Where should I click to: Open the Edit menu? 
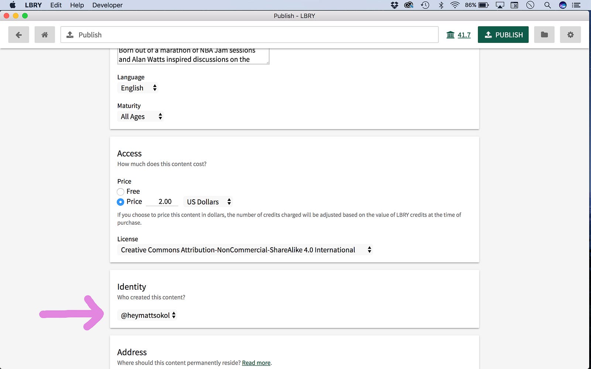click(x=56, y=5)
